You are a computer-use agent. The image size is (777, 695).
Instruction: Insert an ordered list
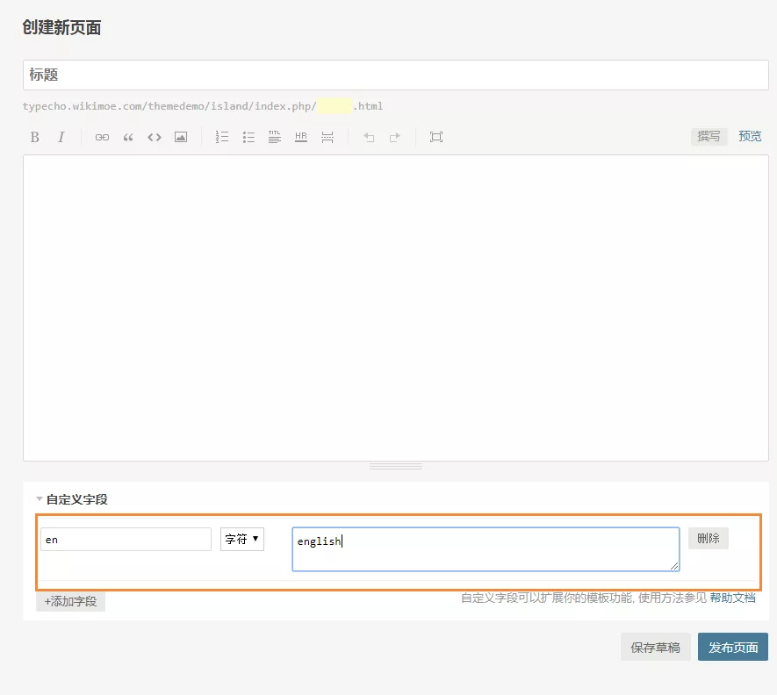pos(222,137)
